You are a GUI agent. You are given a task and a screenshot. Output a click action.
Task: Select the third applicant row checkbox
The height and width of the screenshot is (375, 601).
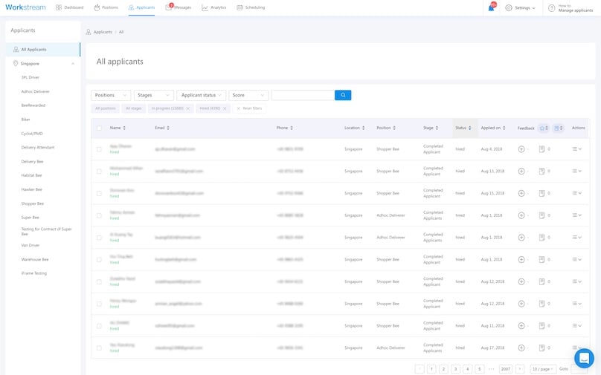(x=99, y=193)
